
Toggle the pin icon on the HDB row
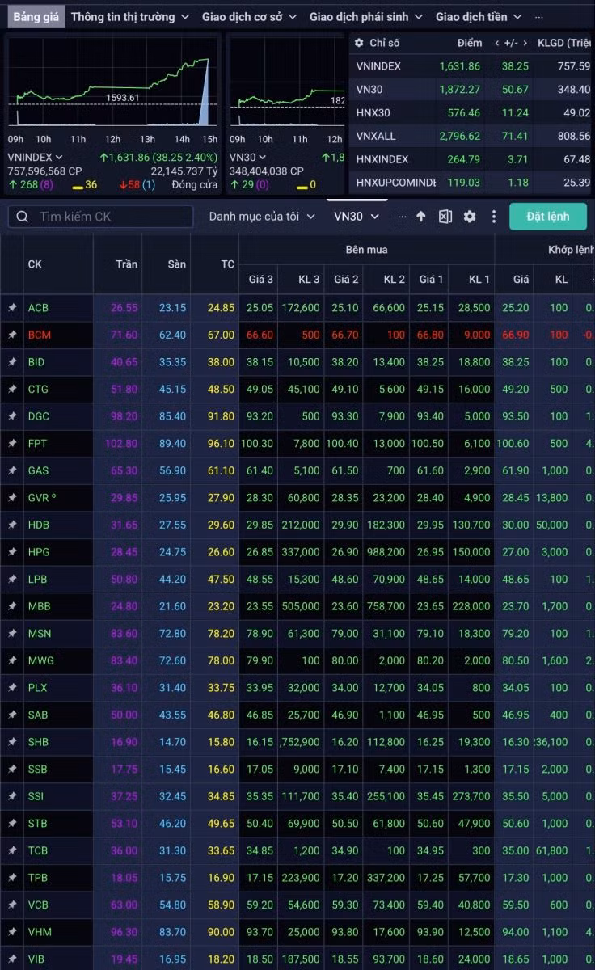click(12, 525)
